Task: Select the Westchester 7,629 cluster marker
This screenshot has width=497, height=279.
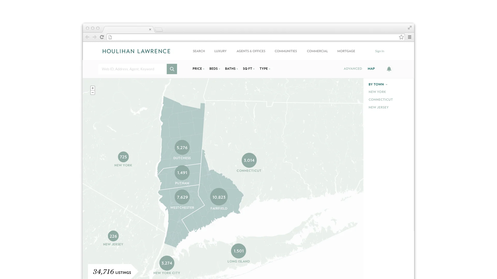Action: pyautogui.click(x=182, y=197)
